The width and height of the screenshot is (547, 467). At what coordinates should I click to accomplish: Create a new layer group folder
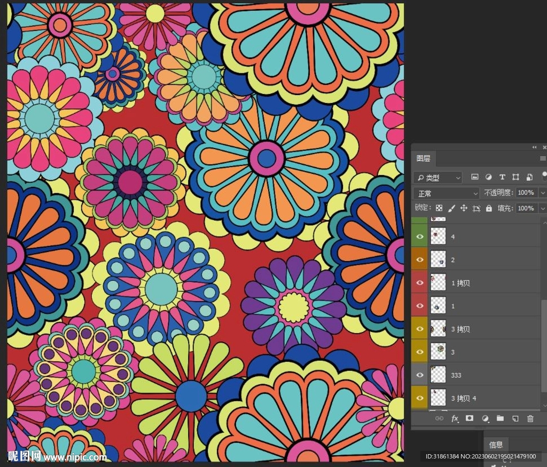click(500, 418)
